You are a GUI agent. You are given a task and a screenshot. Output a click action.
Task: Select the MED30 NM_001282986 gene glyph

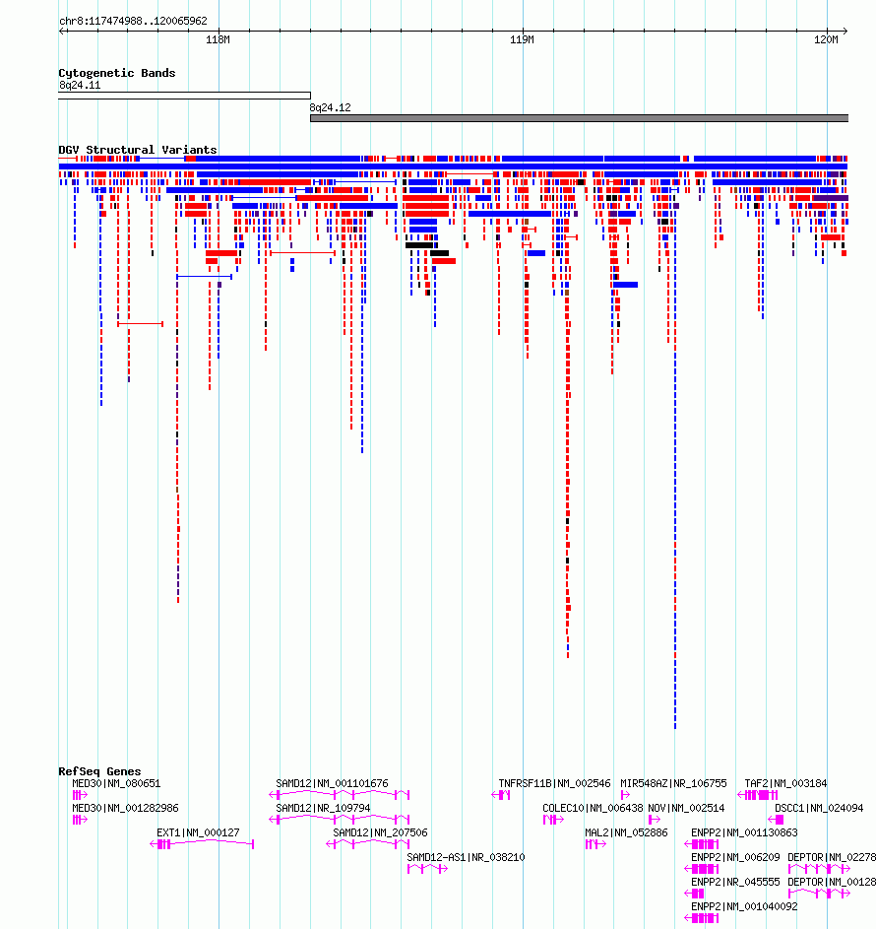(80, 820)
